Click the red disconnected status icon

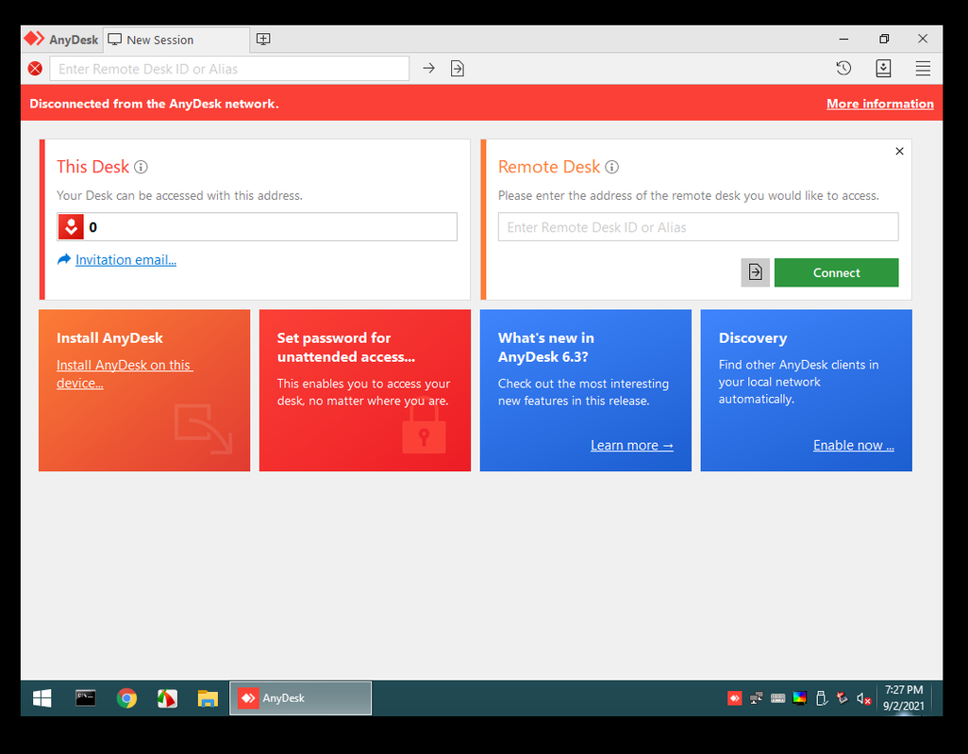pyautogui.click(x=35, y=69)
